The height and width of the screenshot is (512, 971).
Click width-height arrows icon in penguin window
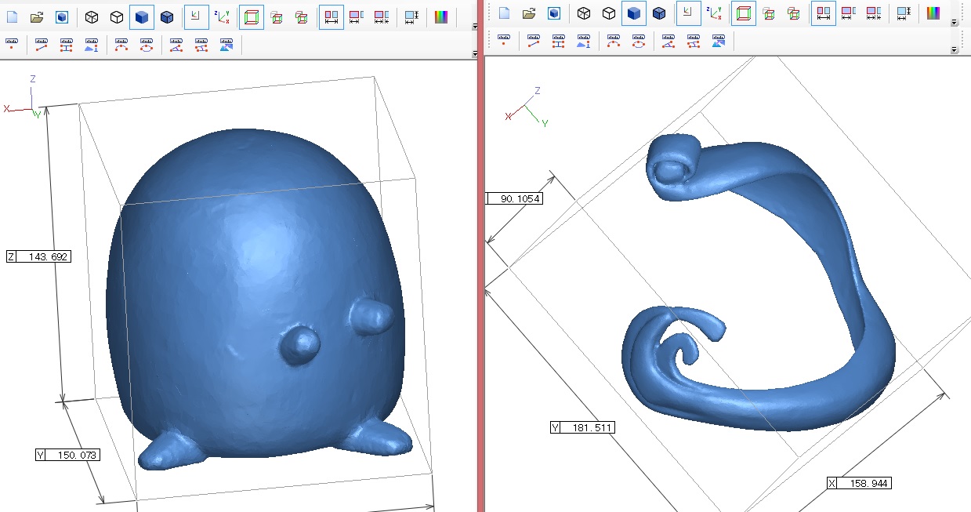[411, 16]
